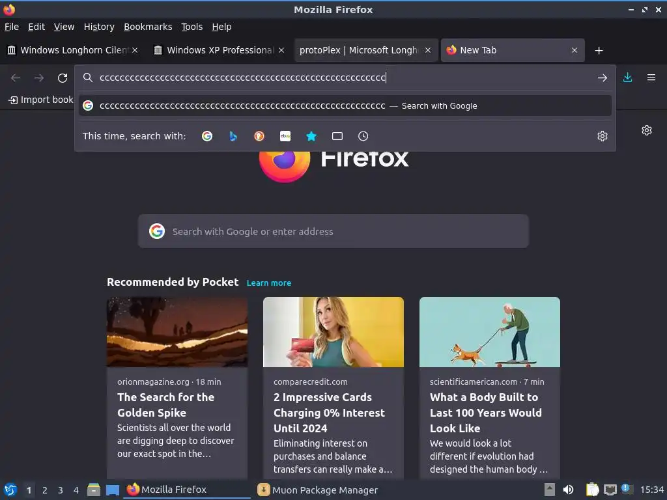The width and height of the screenshot is (667, 500).
Task: Open the File menu
Action: pos(12,27)
